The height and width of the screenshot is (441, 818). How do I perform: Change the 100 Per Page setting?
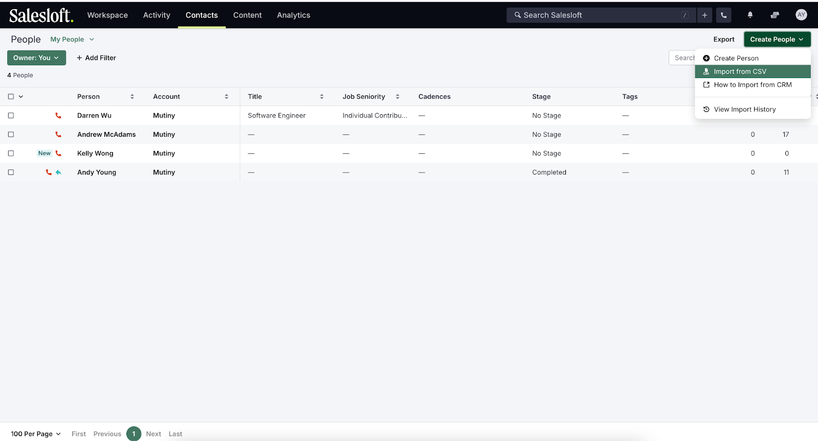36,434
